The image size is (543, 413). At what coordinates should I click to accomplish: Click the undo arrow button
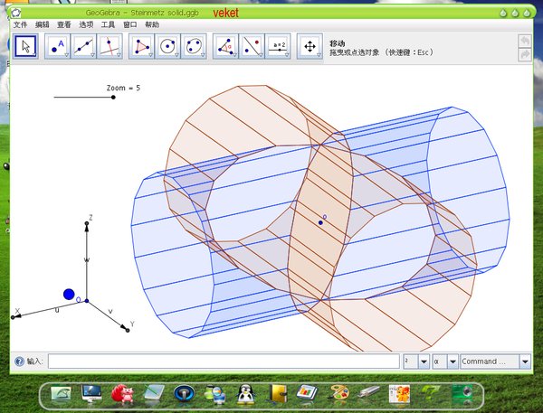click(x=525, y=41)
